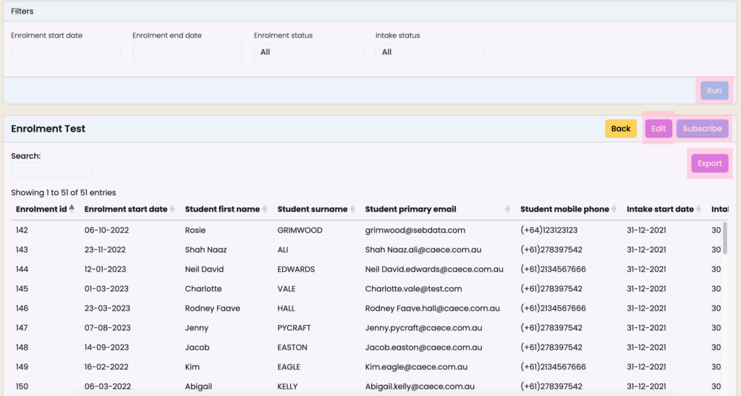Screen dimensions: 741x396
Task: Select enrolment id 142 cell
Action: point(22,230)
